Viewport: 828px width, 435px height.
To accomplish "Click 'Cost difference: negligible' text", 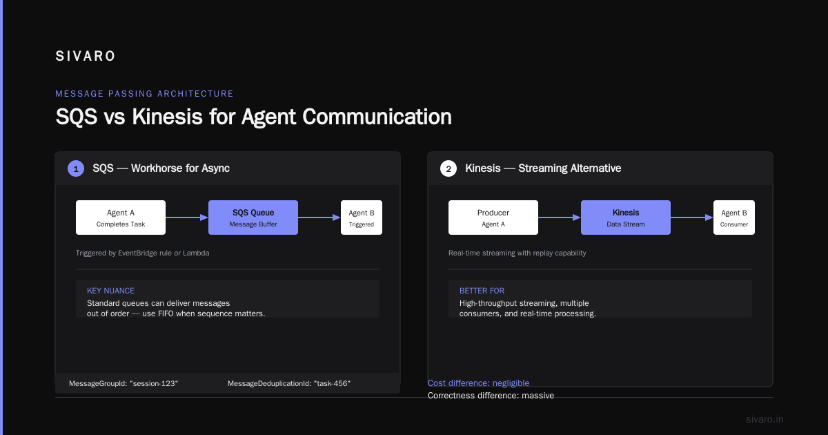I will point(478,383).
